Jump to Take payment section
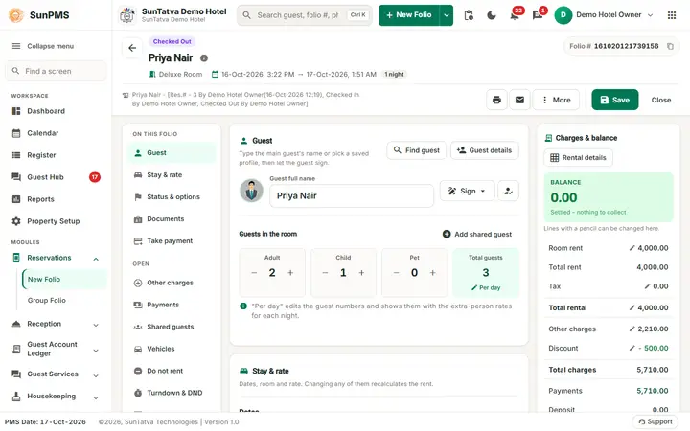The height and width of the screenshot is (431, 690). [172, 241]
